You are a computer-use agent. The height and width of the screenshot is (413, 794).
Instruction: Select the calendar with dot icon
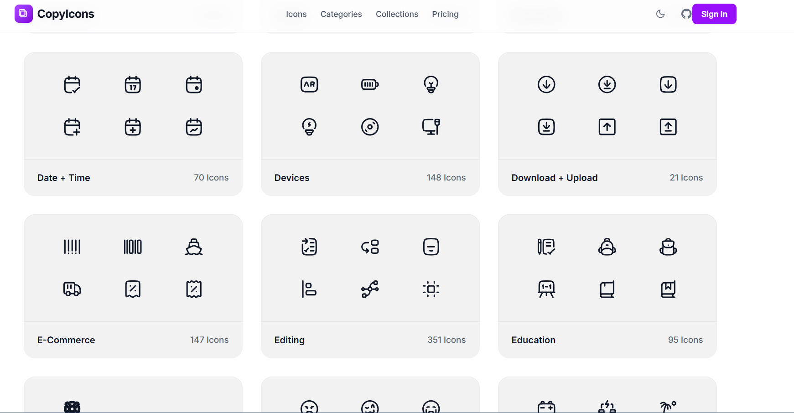click(194, 84)
